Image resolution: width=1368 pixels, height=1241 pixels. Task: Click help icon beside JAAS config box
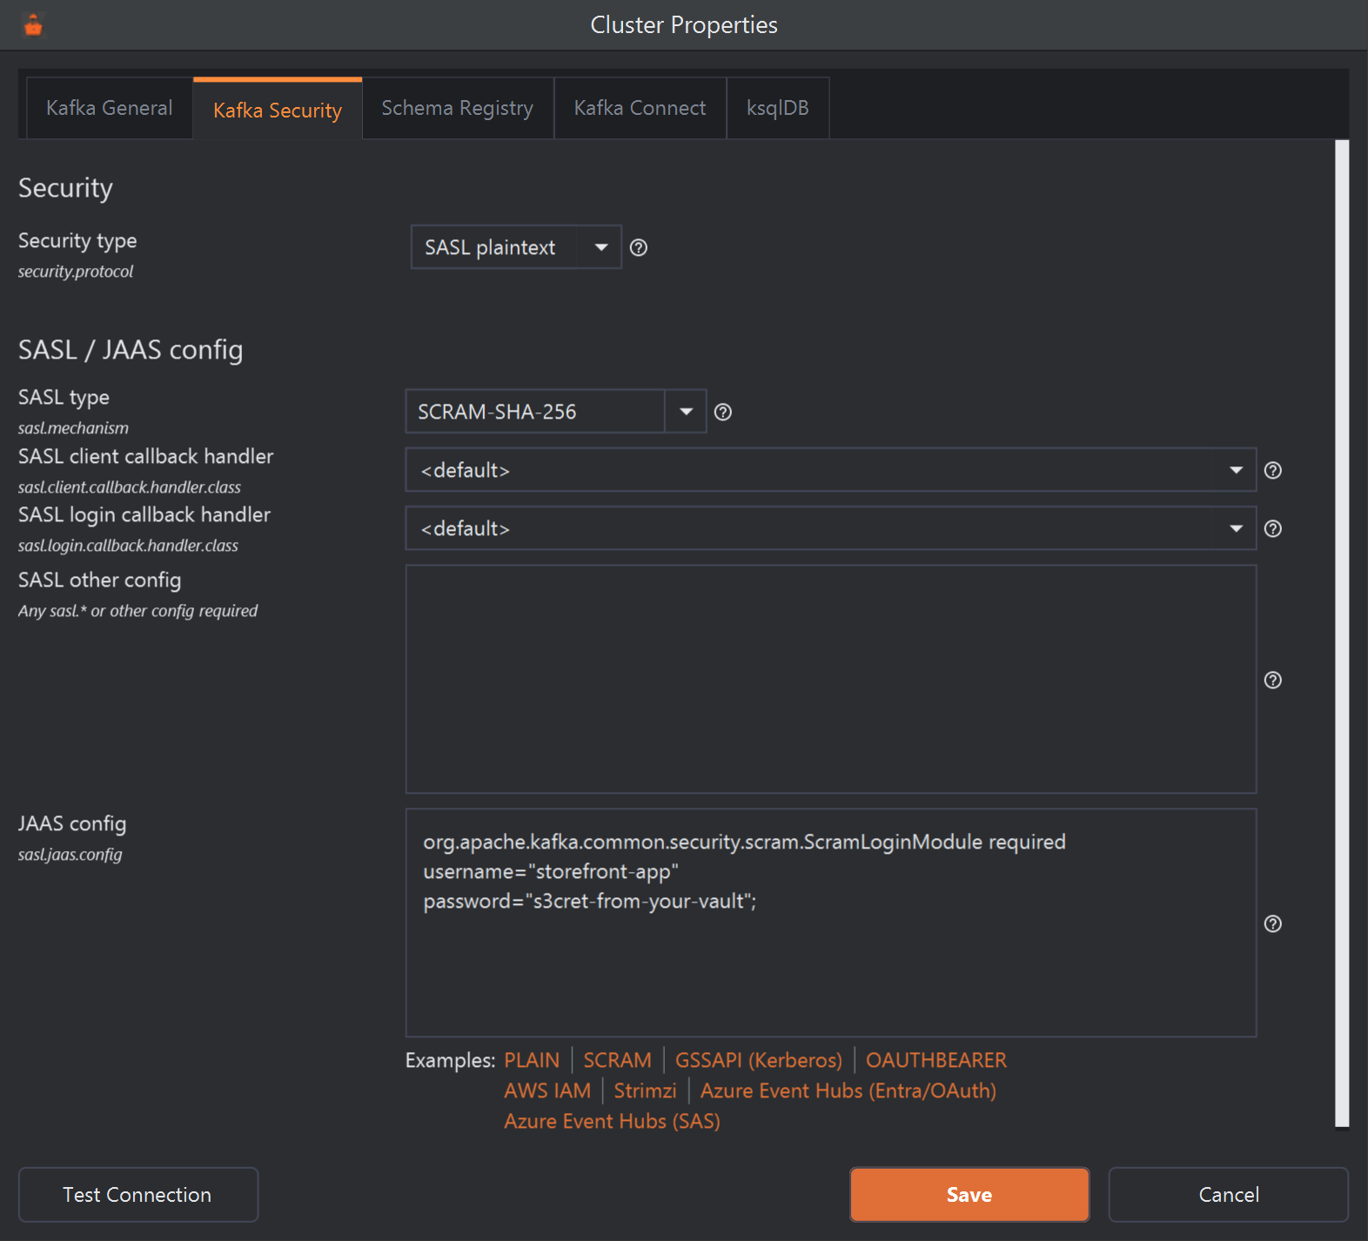point(1272,924)
